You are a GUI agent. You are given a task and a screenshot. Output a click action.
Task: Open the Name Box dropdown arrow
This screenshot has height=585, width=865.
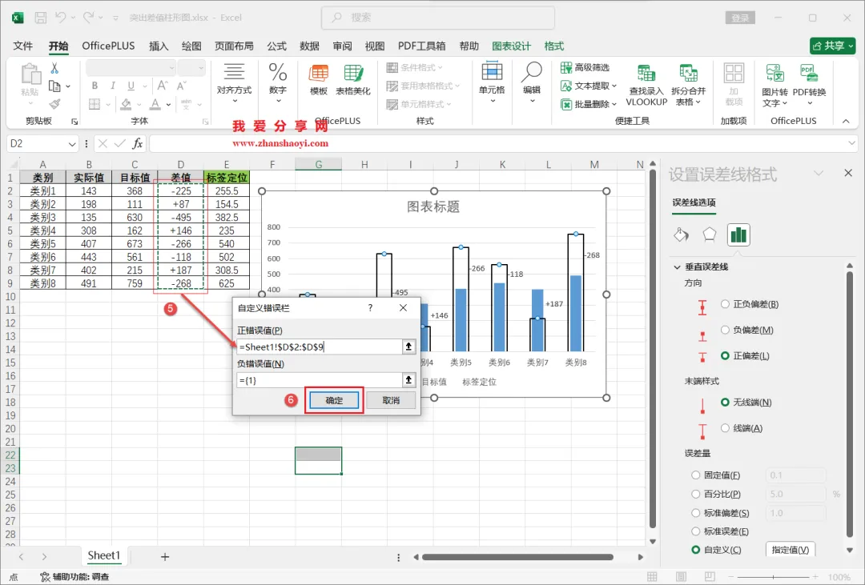[72, 144]
